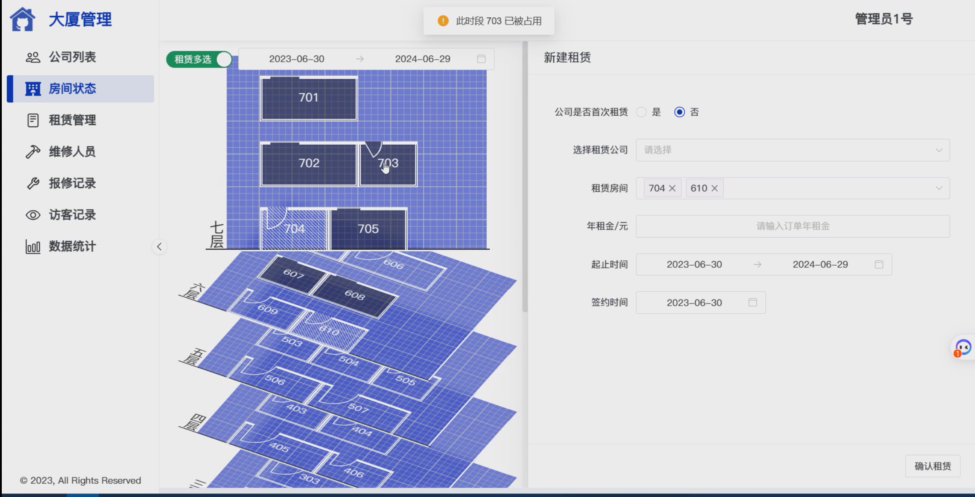Click the 确认租赁 button
Viewport: 975px width, 497px height.
932,466
